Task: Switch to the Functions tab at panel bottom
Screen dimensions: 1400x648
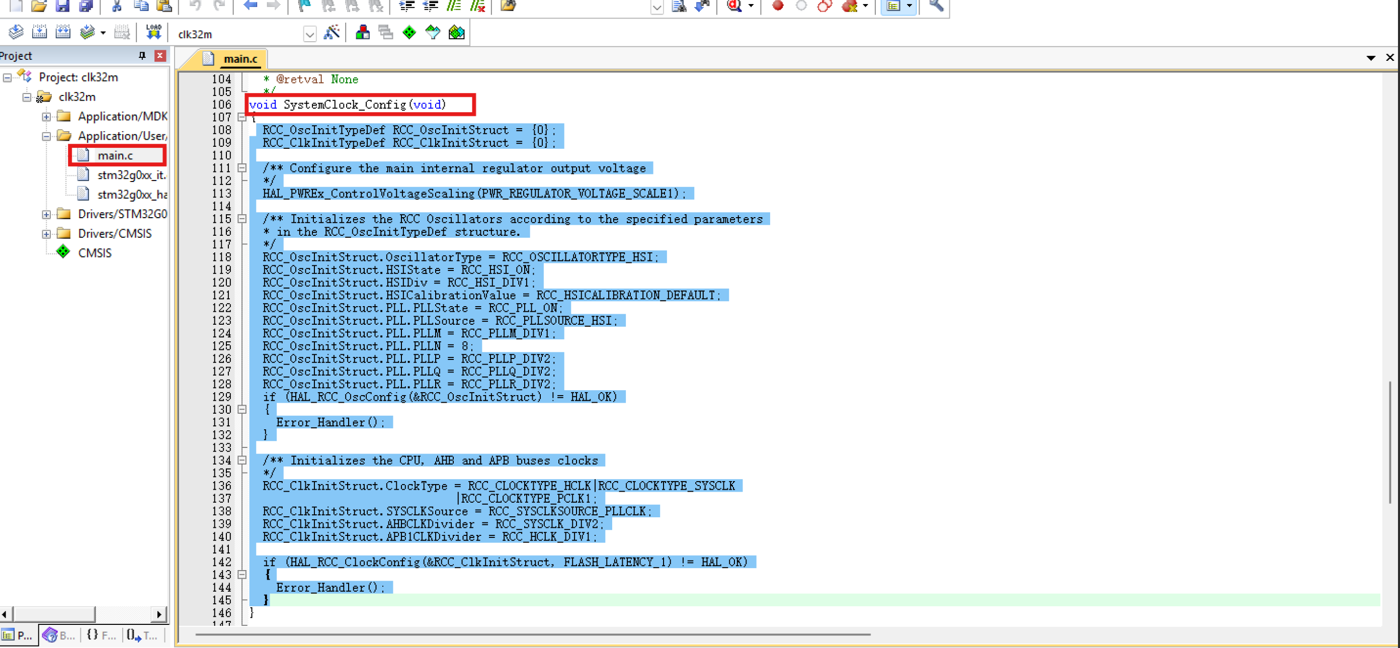Action: click(102, 634)
